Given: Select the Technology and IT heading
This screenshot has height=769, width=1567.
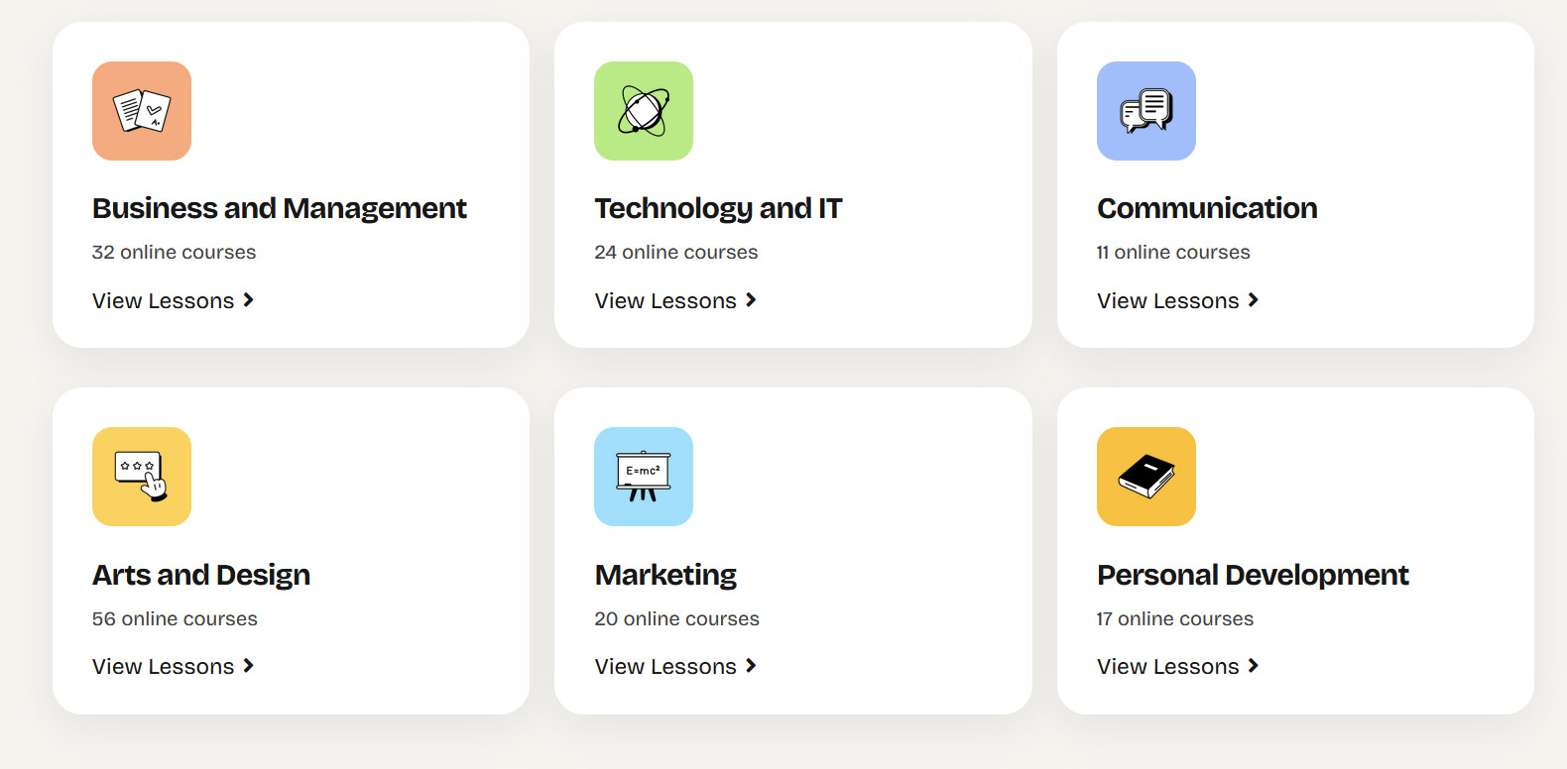Looking at the screenshot, I should click(718, 208).
